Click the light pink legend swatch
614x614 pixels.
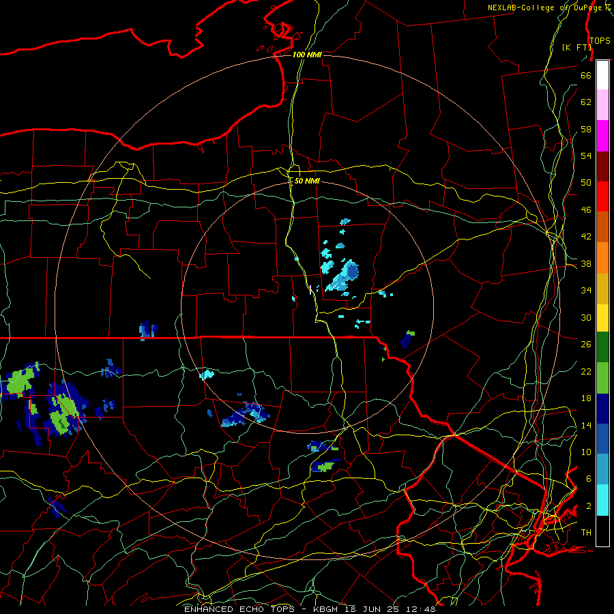coord(602,105)
